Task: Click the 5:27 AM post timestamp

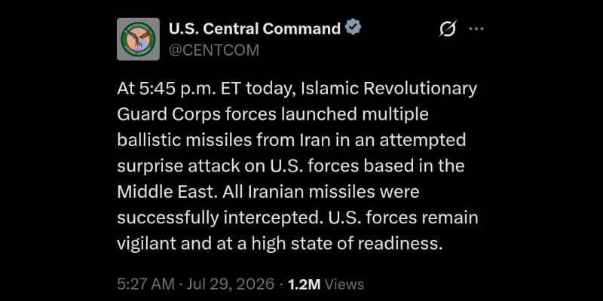Action: click(145, 284)
